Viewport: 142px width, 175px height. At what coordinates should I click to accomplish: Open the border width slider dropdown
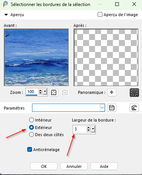coord(93,129)
